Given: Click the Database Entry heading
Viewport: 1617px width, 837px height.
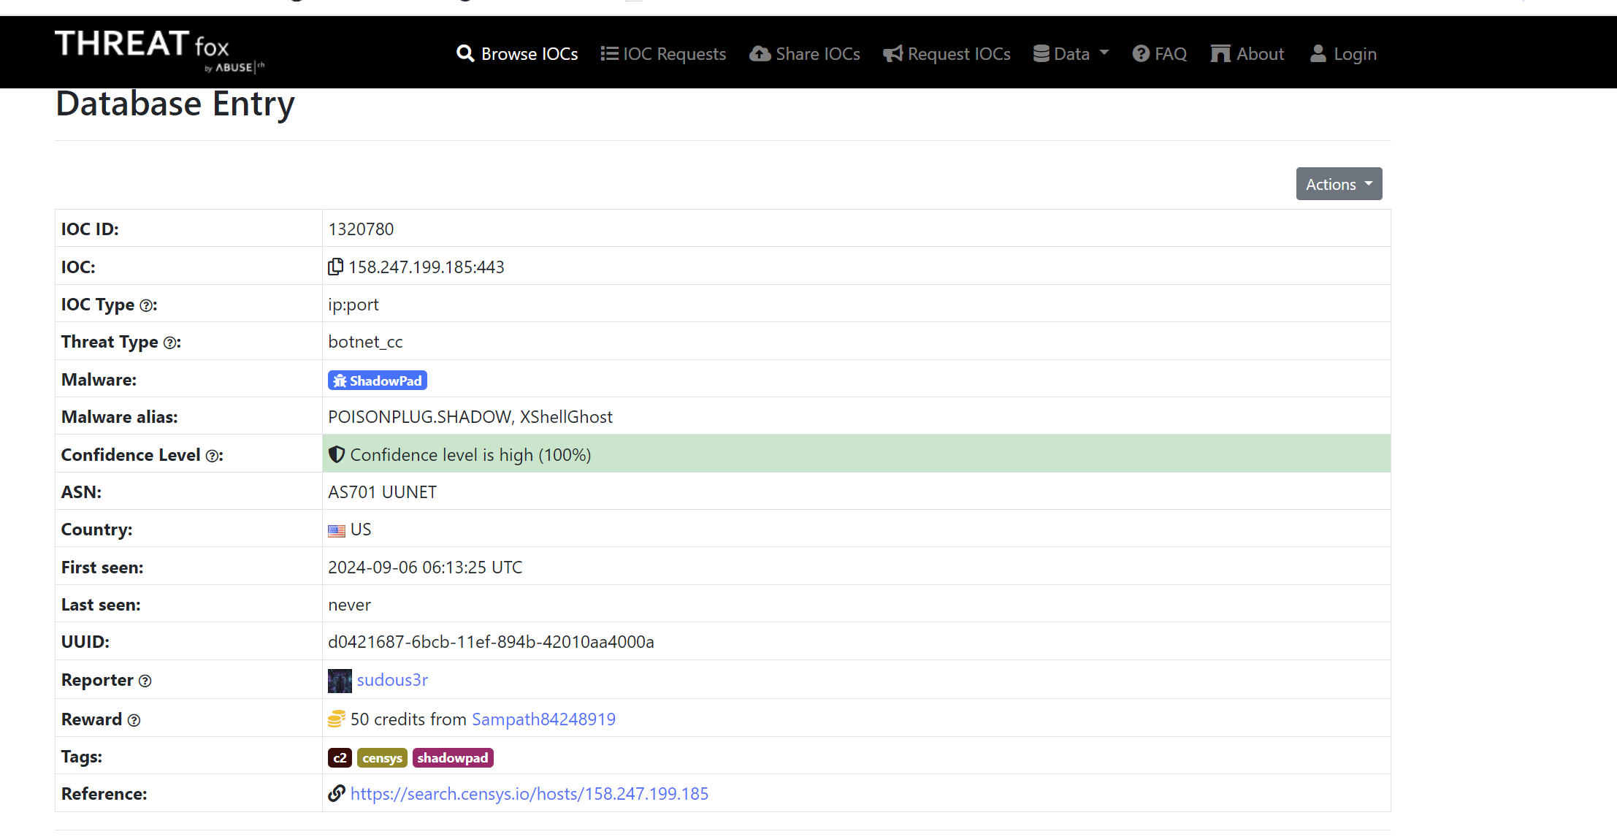Looking at the screenshot, I should [175, 104].
